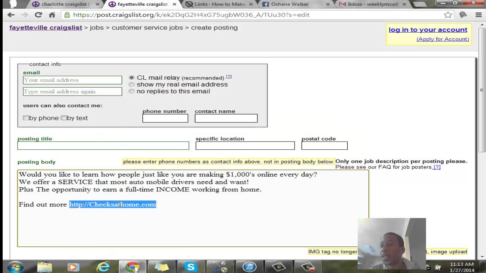This screenshot has height=273, width=486.
Task: Select show my real email address
Action: [x=132, y=84]
